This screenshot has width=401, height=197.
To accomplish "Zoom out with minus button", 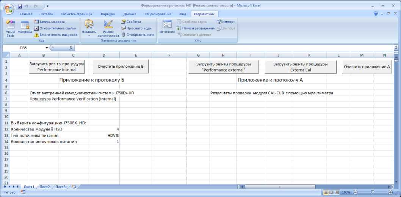I will (x=355, y=192).
